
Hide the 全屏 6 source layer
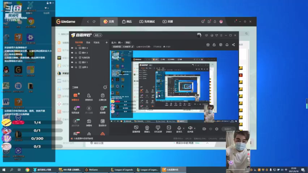click(72, 67)
